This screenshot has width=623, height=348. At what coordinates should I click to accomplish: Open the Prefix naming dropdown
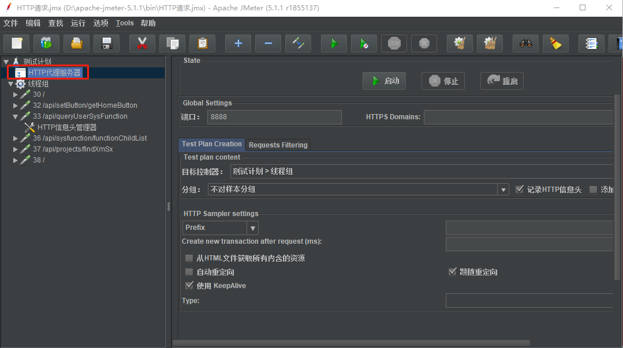coord(252,228)
